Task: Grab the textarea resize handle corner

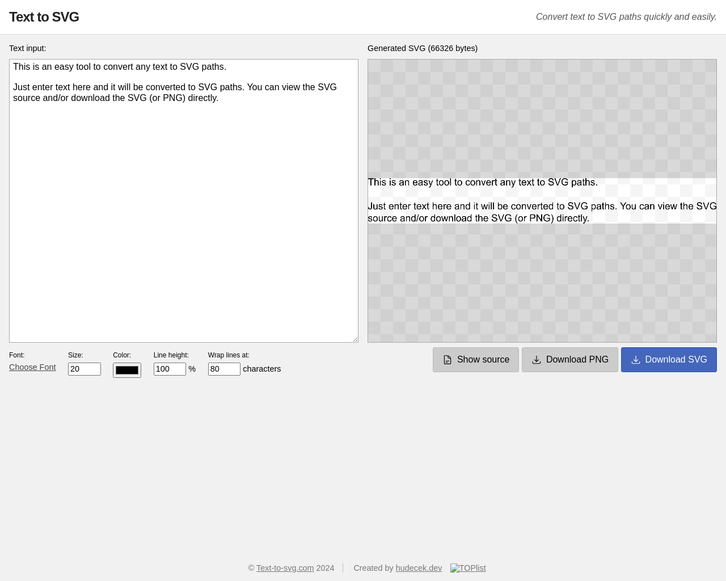Action: [x=355, y=339]
